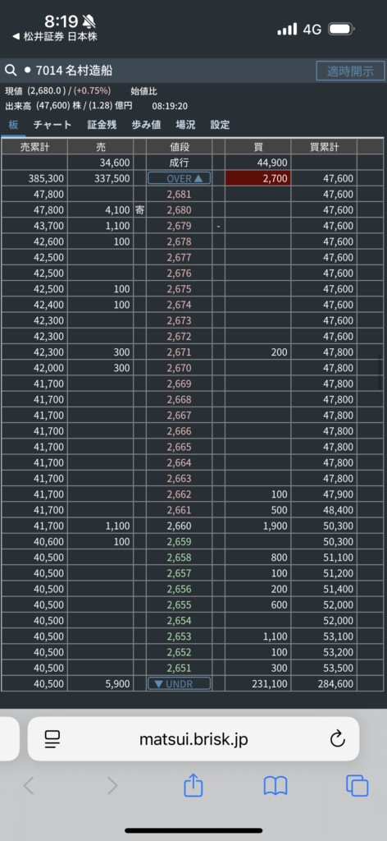The width and height of the screenshot is (387, 841).
Task: Go forward with the right chevron
Action: pos(112,786)
